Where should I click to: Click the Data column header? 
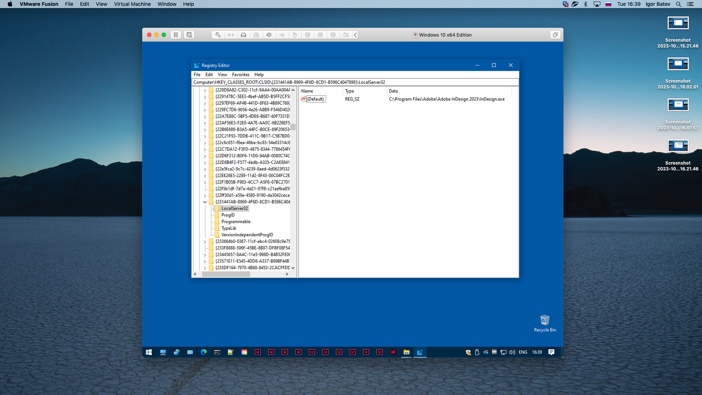click(393, 91)
